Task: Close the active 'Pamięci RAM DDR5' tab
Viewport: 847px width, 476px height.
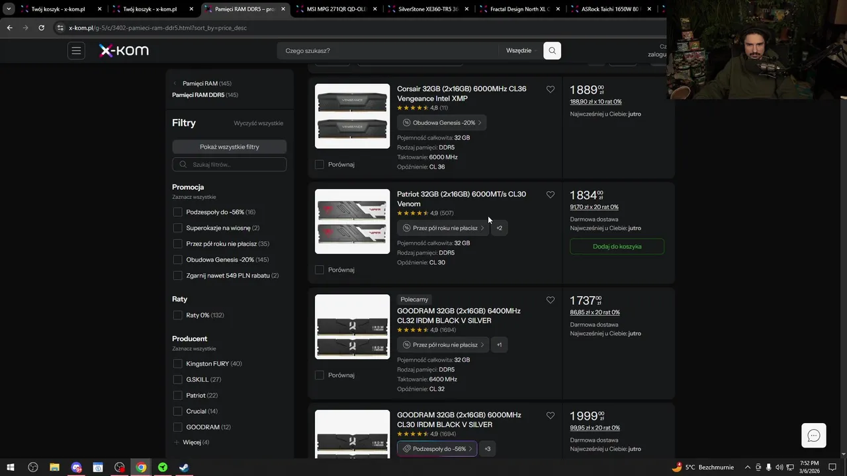Action: (283, 9)
